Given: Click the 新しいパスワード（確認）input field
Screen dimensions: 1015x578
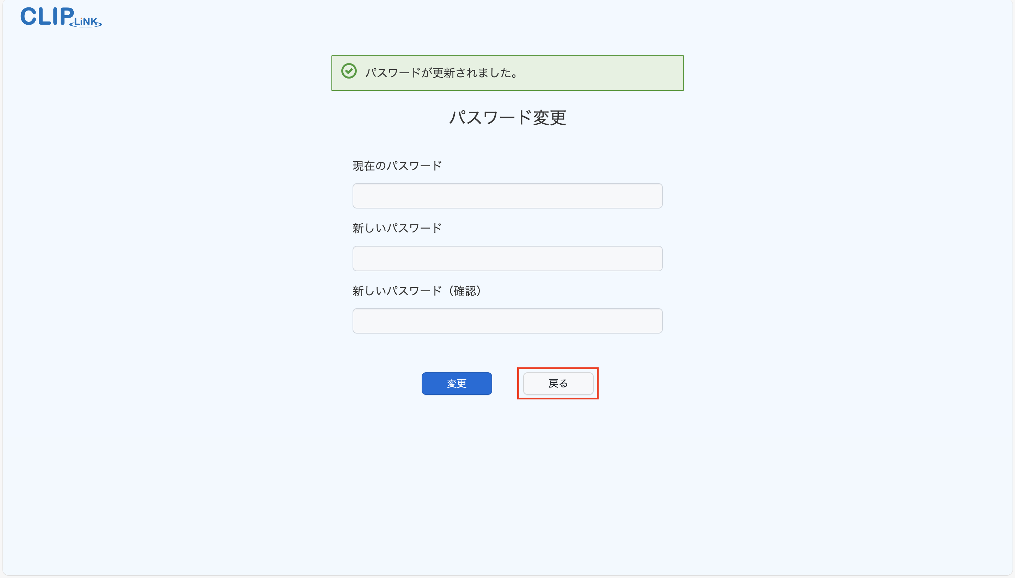Looking at the screenshot, I should click(x=507, y=321).
